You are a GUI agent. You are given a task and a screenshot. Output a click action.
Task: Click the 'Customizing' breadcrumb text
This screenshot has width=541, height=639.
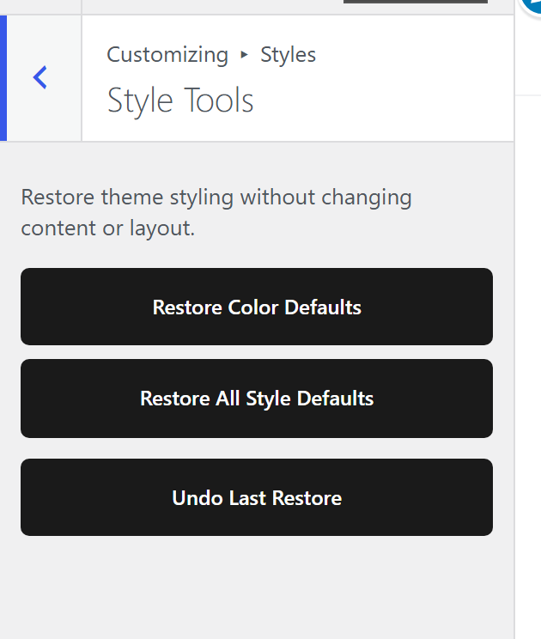pos(167,55)
